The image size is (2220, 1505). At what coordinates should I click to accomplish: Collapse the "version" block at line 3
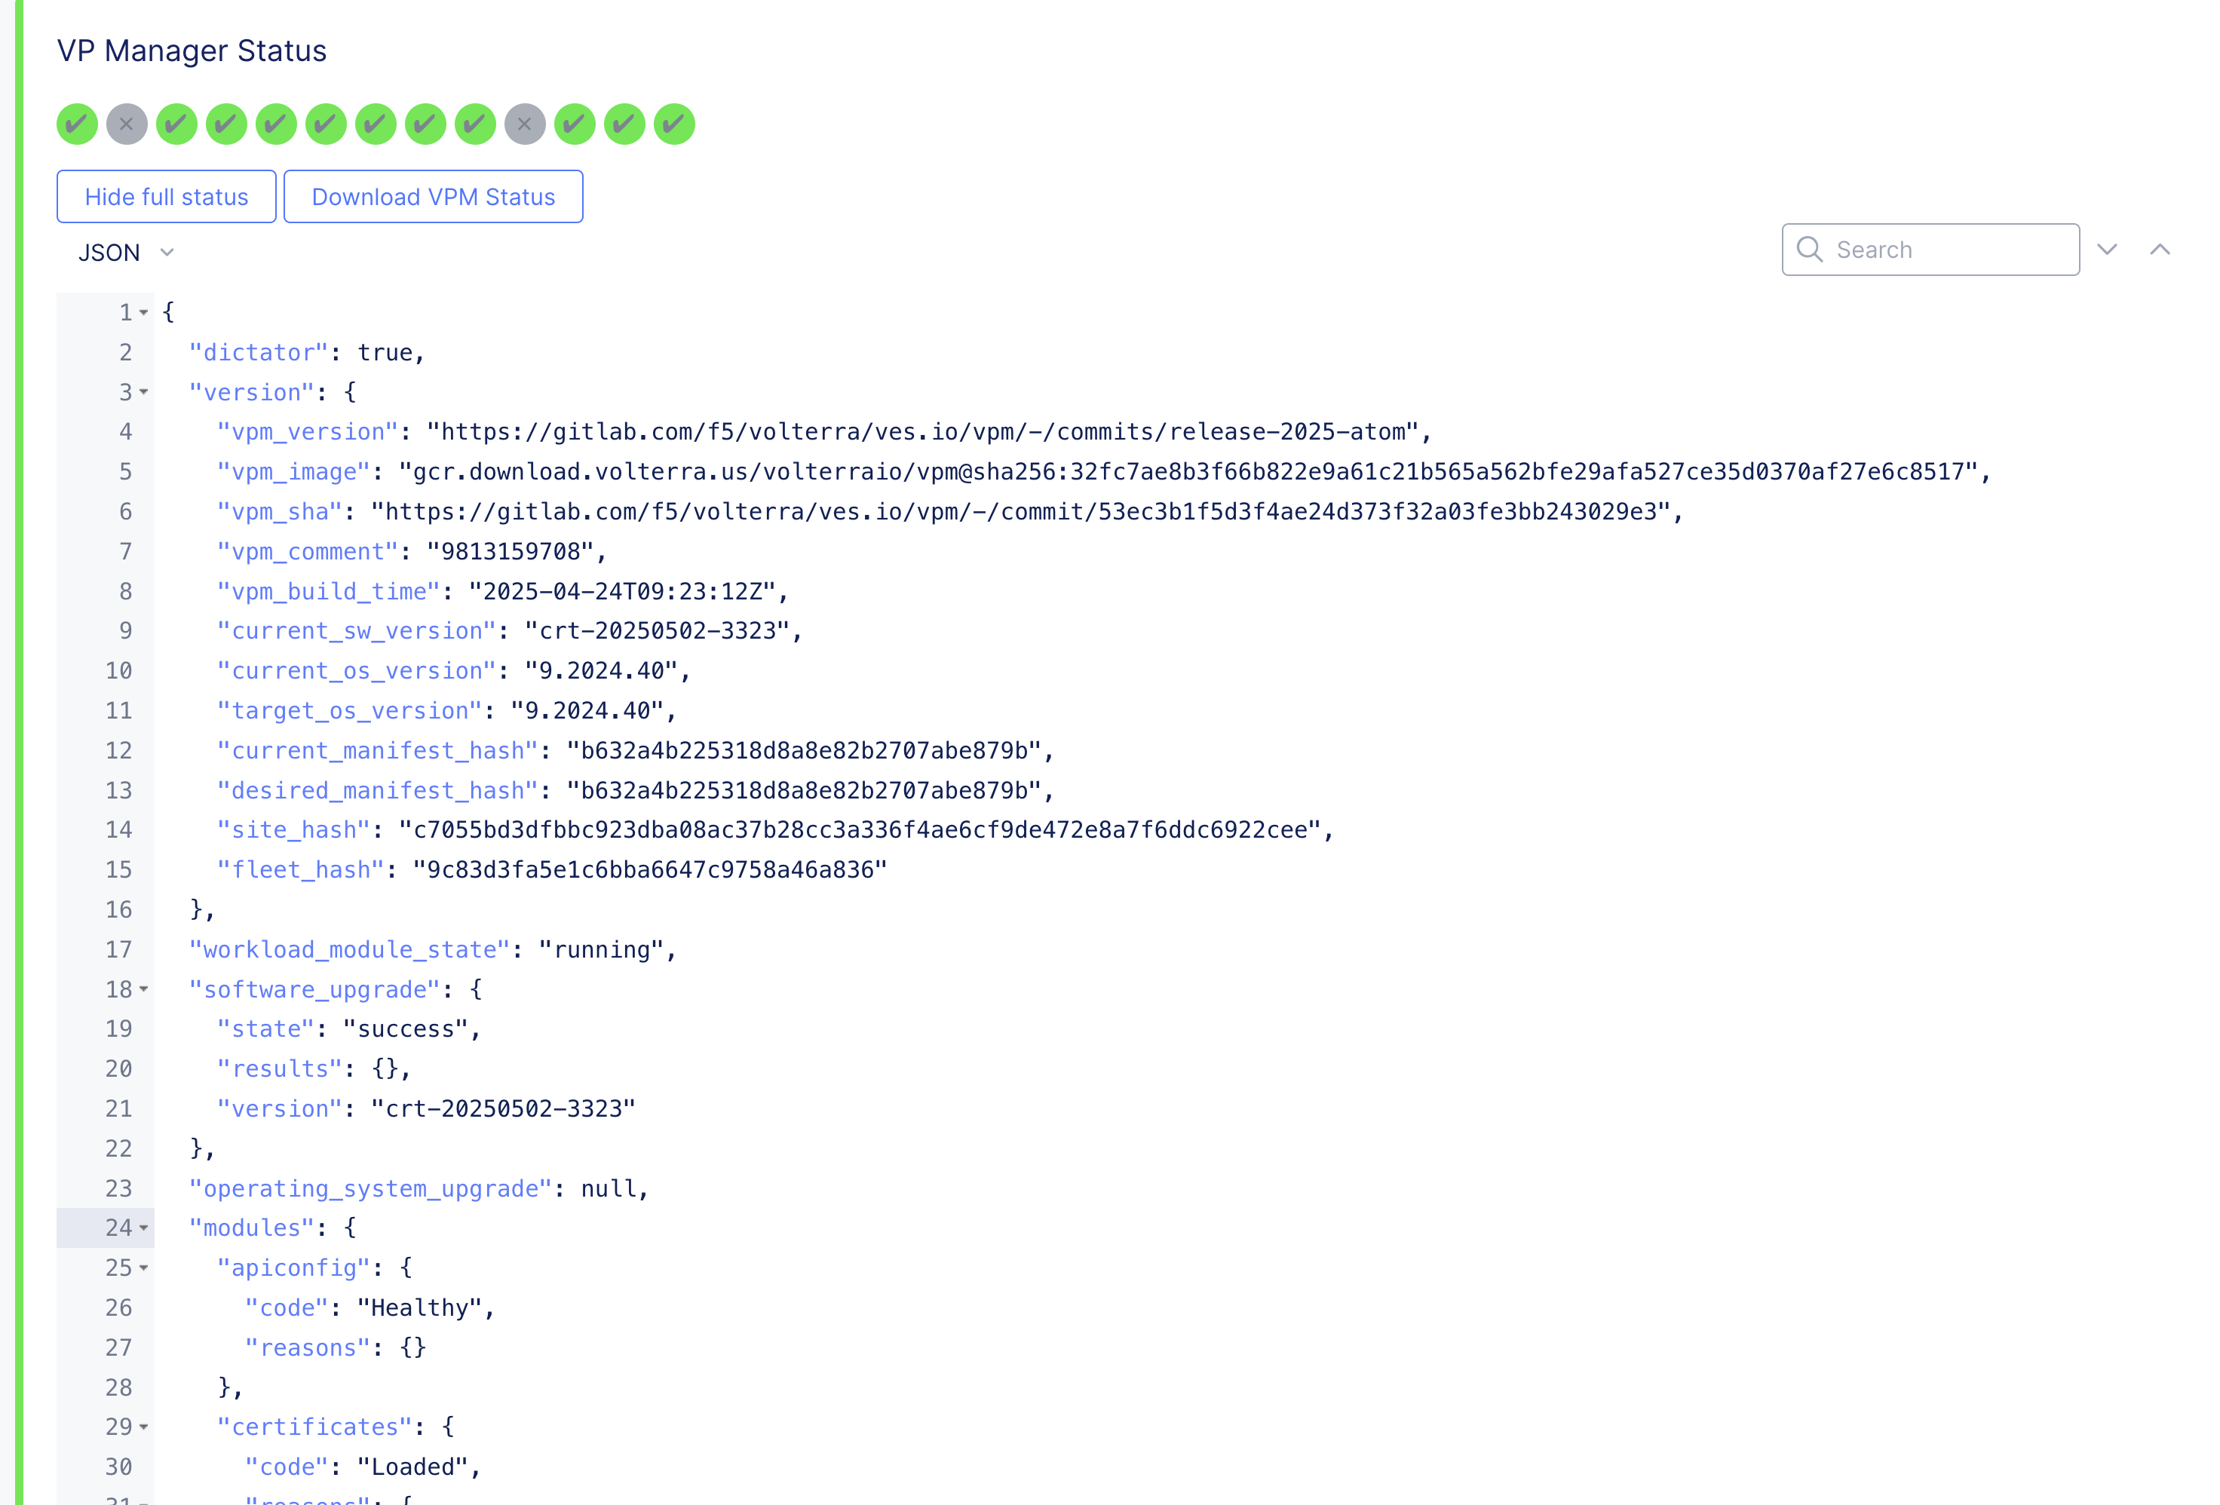pos(144,393)
